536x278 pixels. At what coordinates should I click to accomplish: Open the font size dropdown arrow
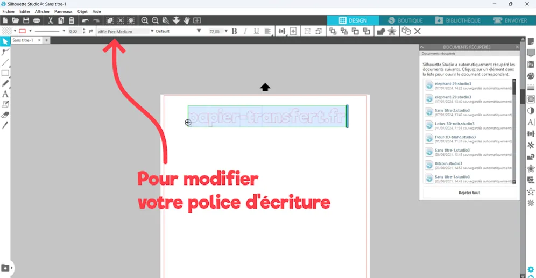226,31
